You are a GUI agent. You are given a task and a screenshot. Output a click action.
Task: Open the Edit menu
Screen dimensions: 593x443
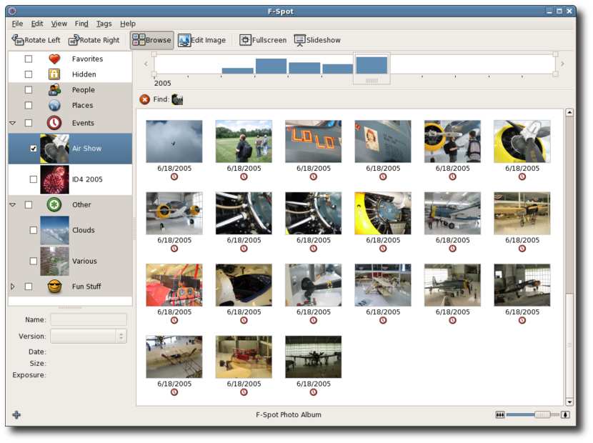36,24
